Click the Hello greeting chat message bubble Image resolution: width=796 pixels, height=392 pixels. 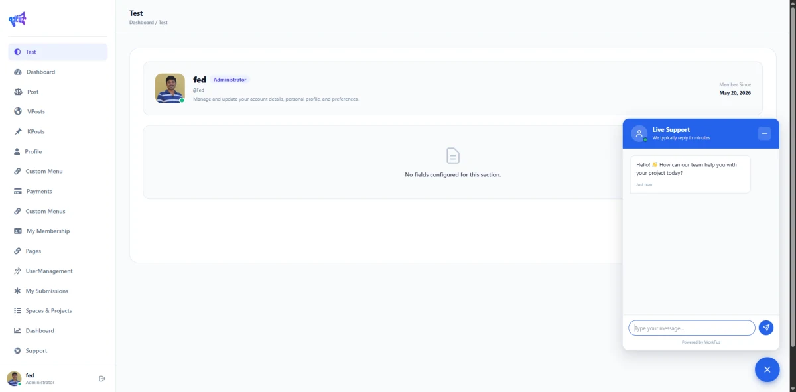coord(690,174)
